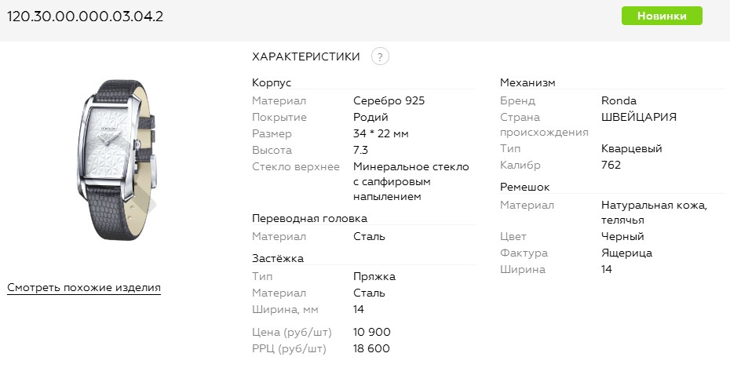Click the Ремешок section header

coord(525,187)
